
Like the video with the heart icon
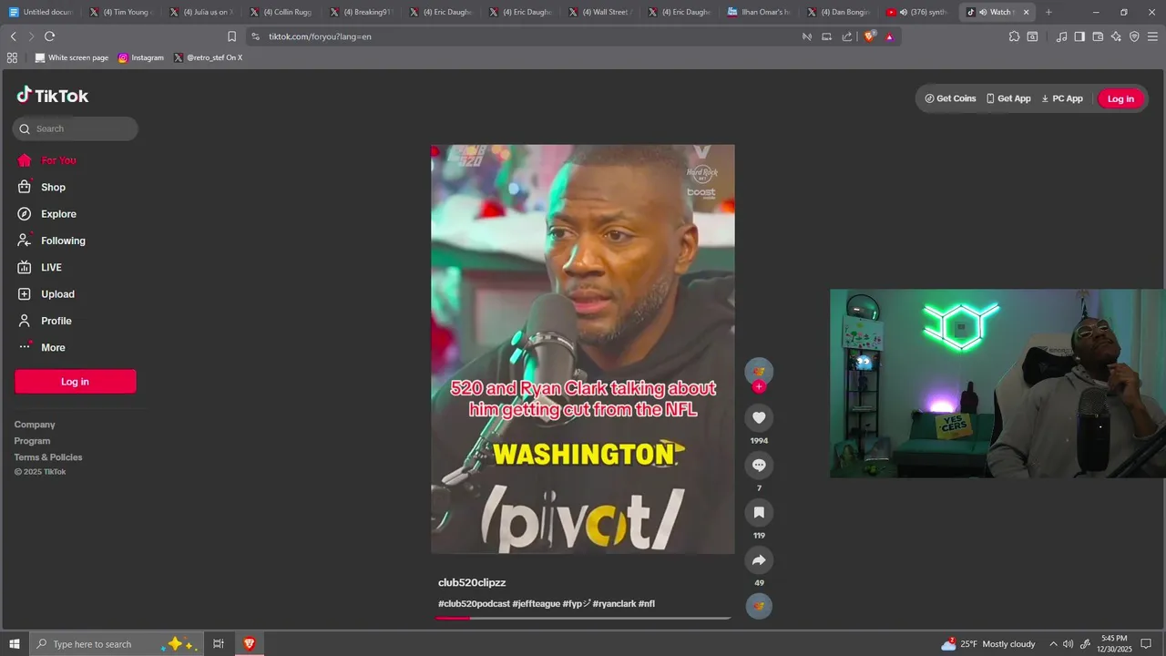(759, 417)
